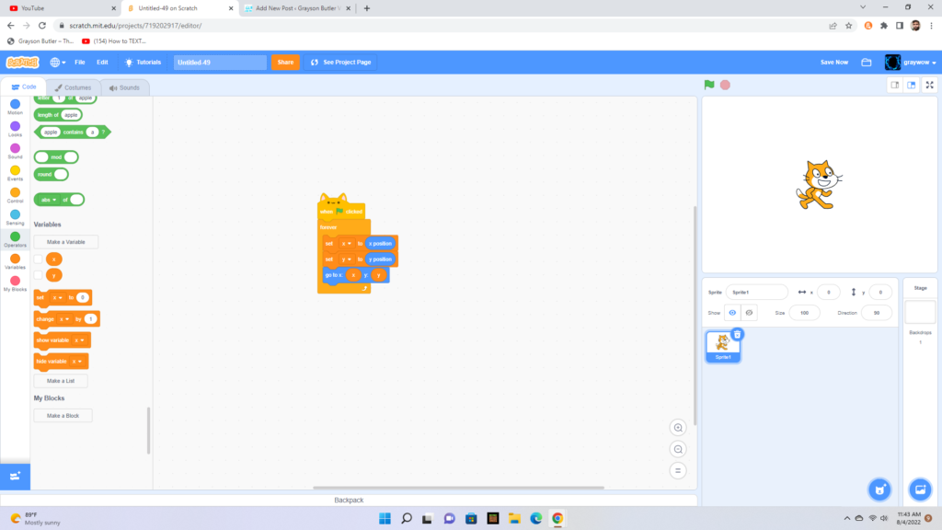Click the orange Share button
The width and height of the screenshot is (942, 530).
click(x=284, y=62)
